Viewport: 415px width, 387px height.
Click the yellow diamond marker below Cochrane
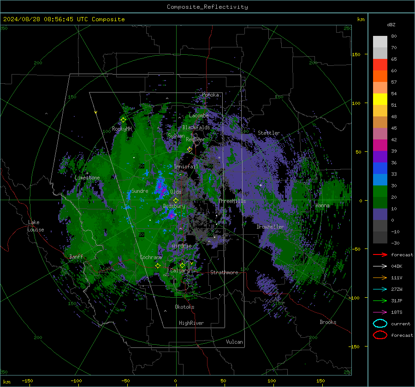(158, 266)
